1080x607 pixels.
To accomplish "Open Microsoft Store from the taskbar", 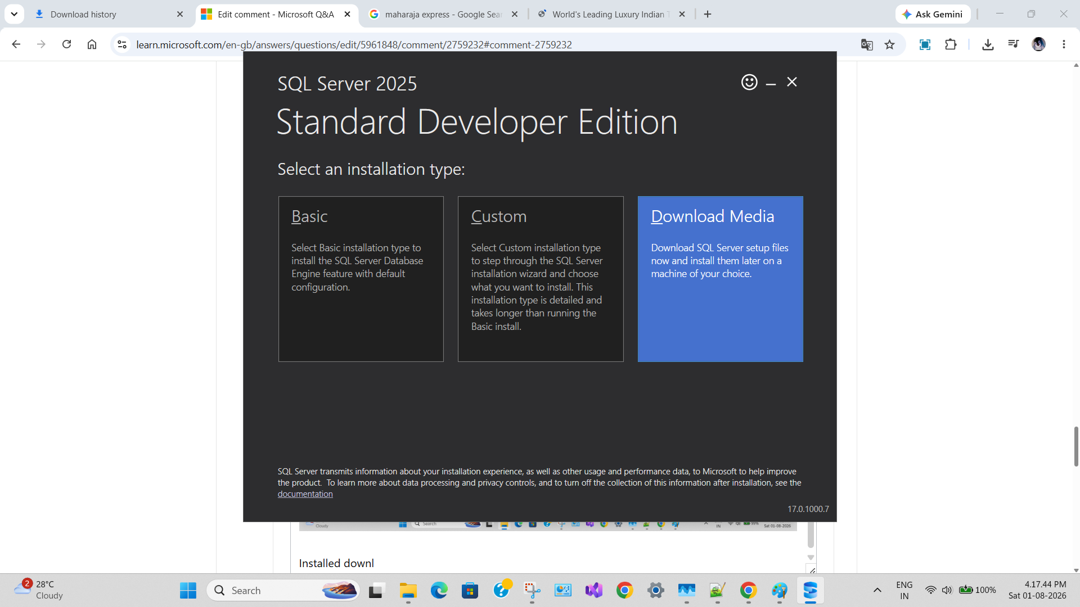I will pyautogui.click(x=470, y=590).
